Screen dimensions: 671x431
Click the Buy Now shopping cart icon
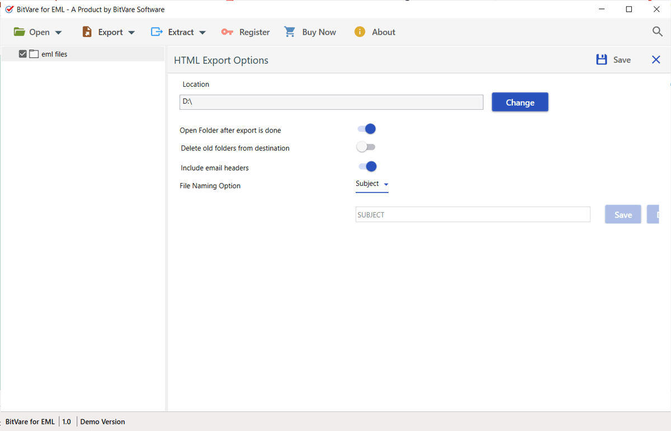point(290,32)
